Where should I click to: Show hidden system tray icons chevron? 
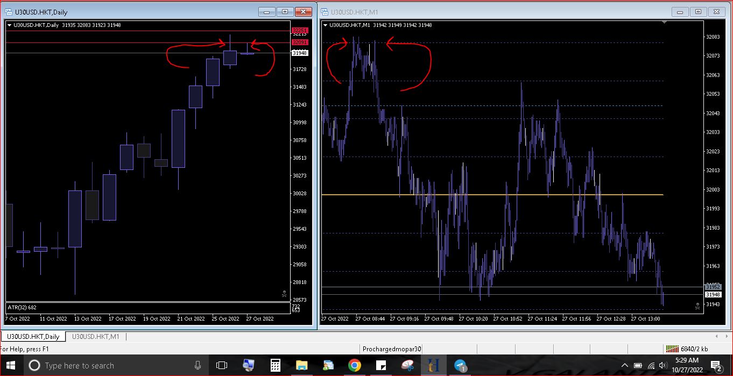coord(625,366)
